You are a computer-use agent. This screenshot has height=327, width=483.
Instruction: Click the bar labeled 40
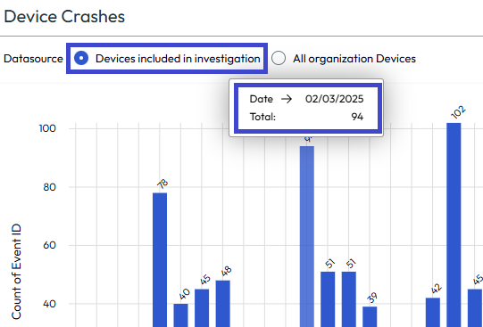181,315
